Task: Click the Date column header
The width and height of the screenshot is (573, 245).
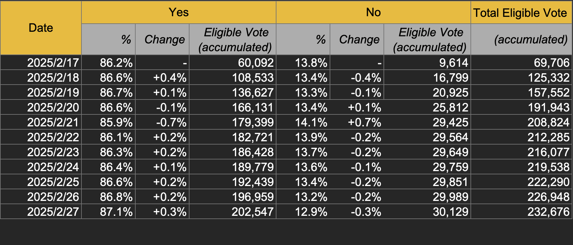Action: (41, 28)
